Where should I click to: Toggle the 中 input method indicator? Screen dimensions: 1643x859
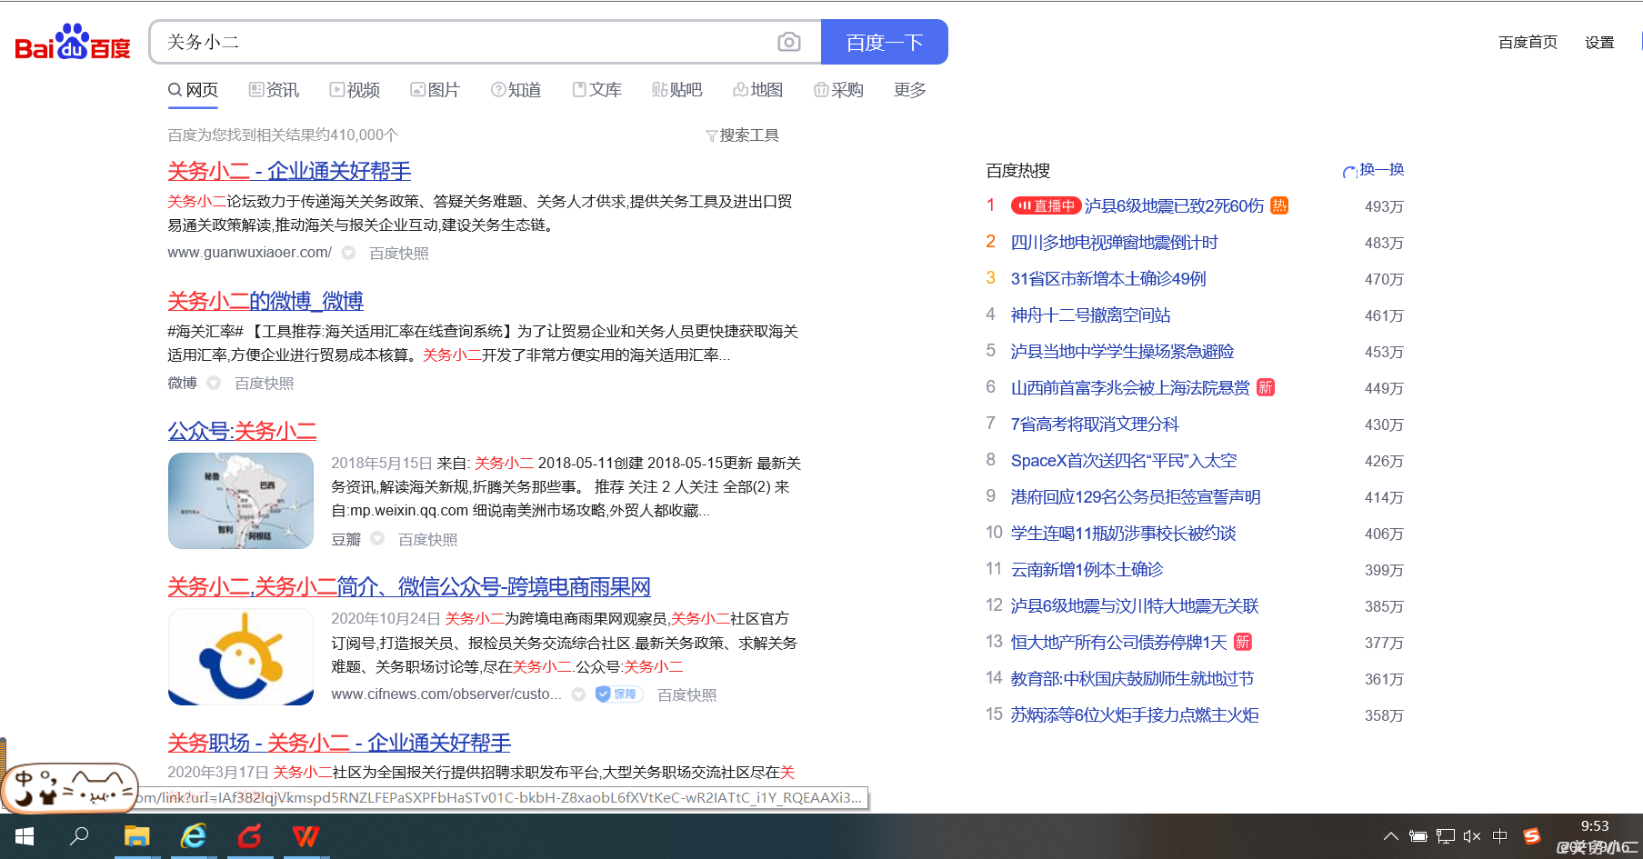[x=1500, y=836]
